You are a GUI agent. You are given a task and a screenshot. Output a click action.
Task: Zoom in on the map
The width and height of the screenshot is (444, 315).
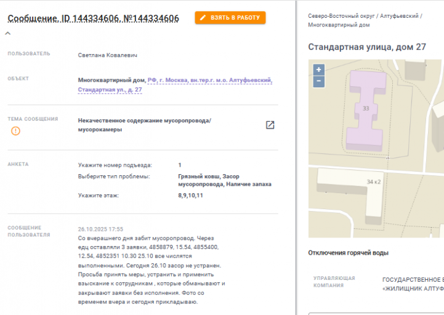(x=318, y=70)
